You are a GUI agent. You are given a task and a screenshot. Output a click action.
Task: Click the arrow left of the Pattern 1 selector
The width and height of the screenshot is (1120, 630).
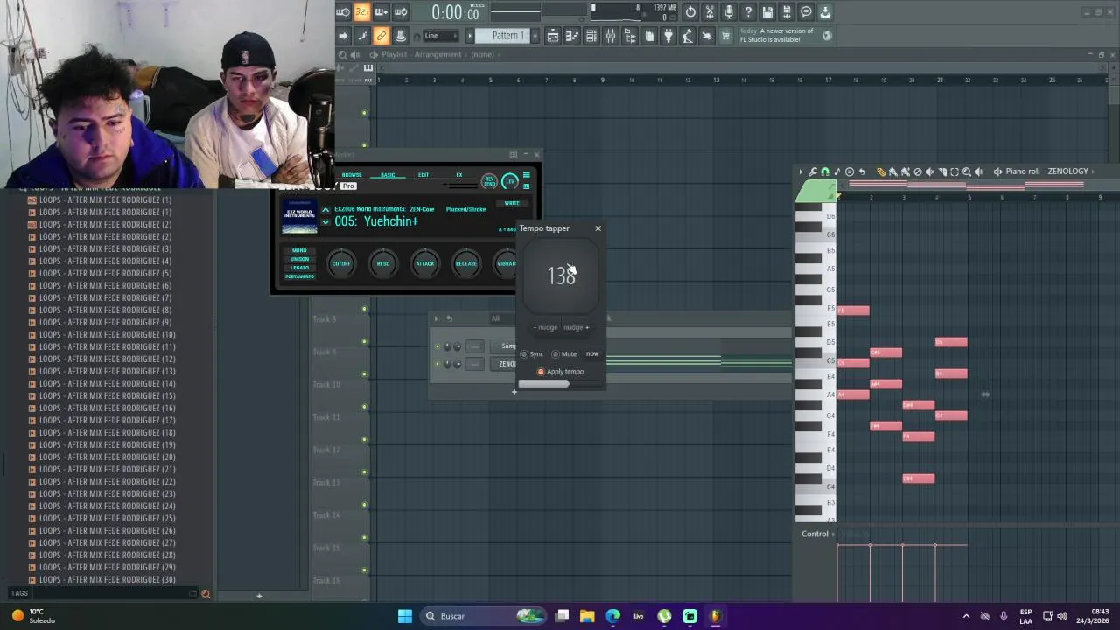[469, 36]
